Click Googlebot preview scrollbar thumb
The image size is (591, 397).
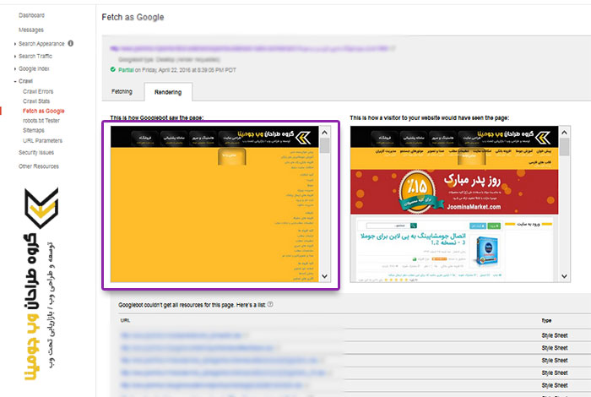click(x=324, y=145)
